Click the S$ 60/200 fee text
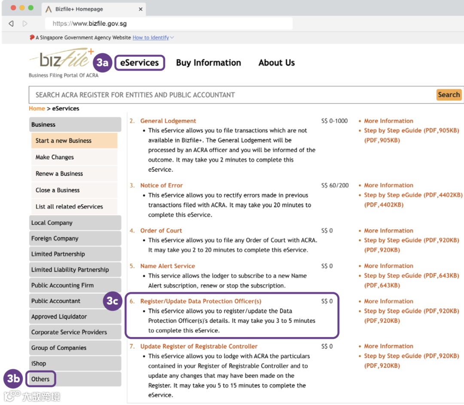Viewport: 464px width, 405px height. pos(335,185)
